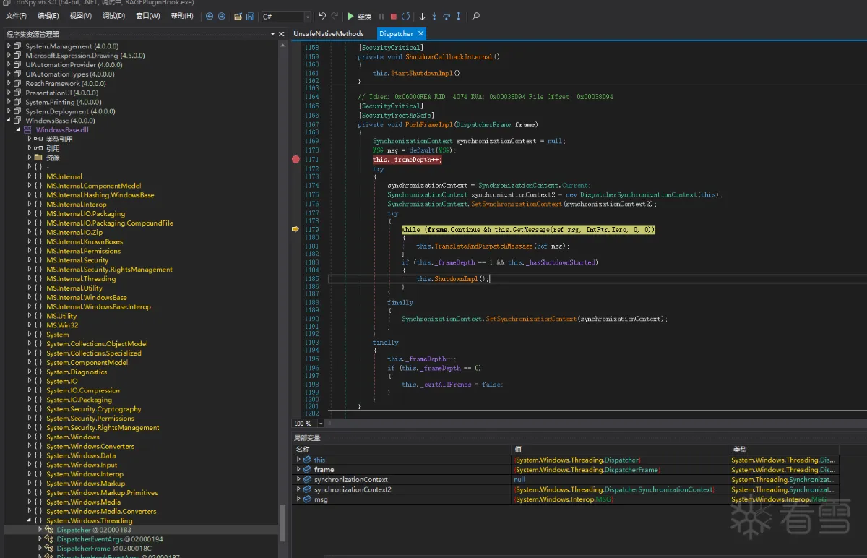The width and height of the screenshot is (867, 558).
Task: Click the save all disk icon
Action: [250, 16]
